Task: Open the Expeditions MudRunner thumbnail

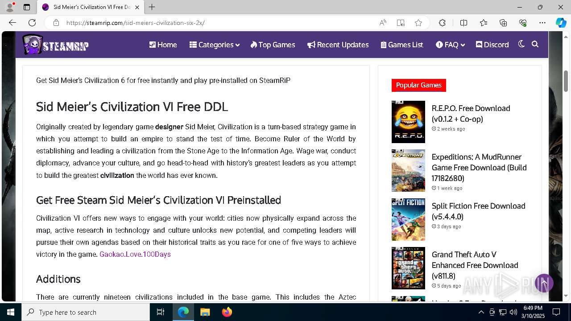Action: [408, 170]
